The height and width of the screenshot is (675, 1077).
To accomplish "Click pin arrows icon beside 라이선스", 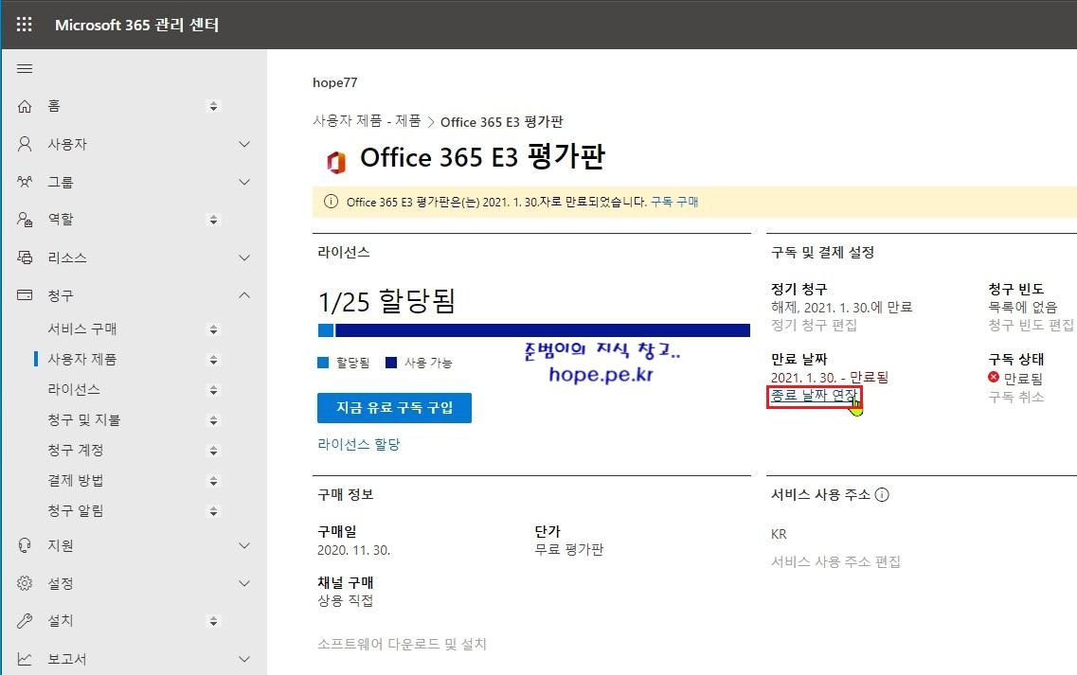I will tap(214, 390).
